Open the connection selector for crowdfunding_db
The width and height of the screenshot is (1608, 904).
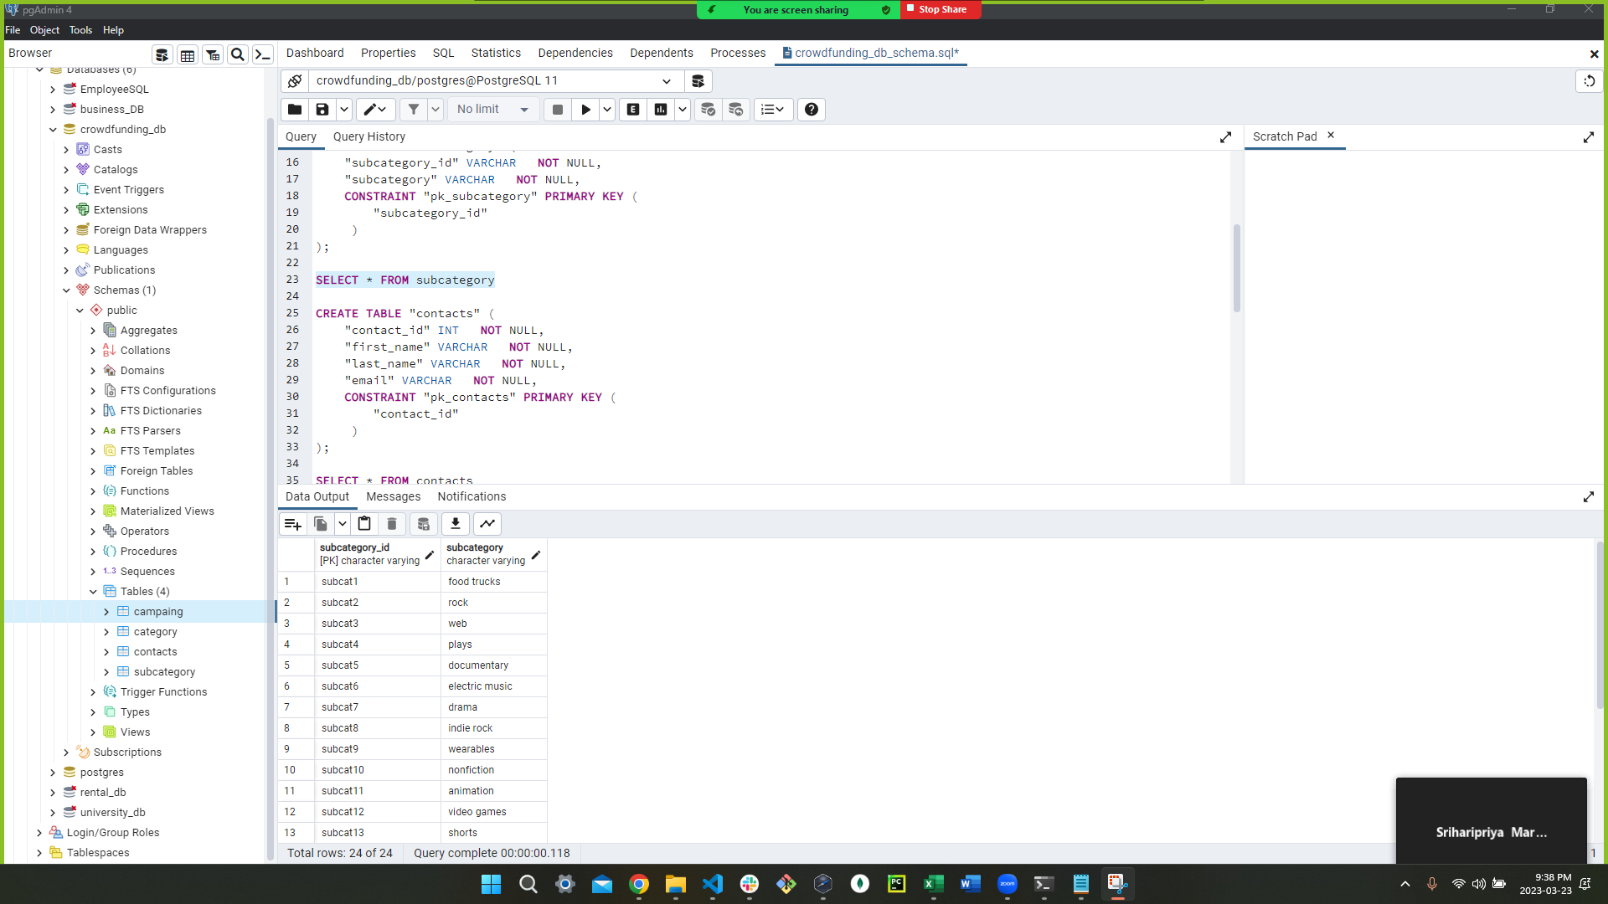[666, 80]
